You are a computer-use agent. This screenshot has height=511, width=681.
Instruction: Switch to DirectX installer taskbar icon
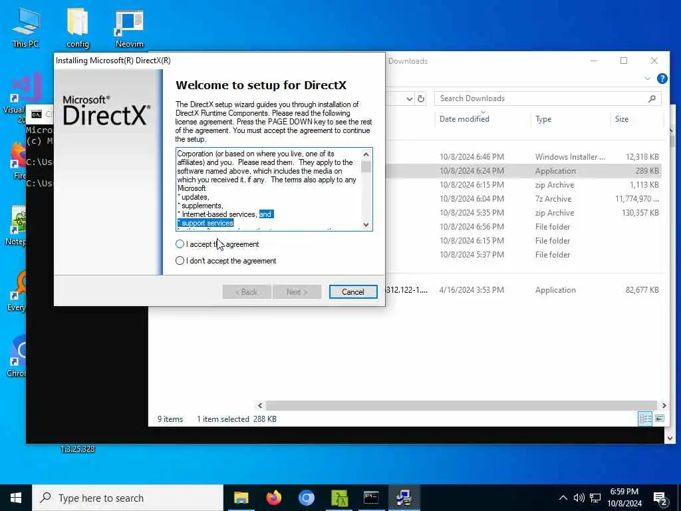[x=404, y=498]
